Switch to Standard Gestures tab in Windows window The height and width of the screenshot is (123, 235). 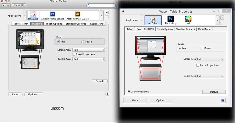pyautogui.click(x=185, y=29)
